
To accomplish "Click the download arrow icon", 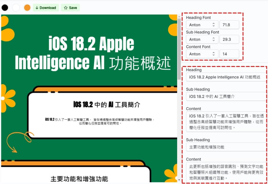I will pos(37,8).
